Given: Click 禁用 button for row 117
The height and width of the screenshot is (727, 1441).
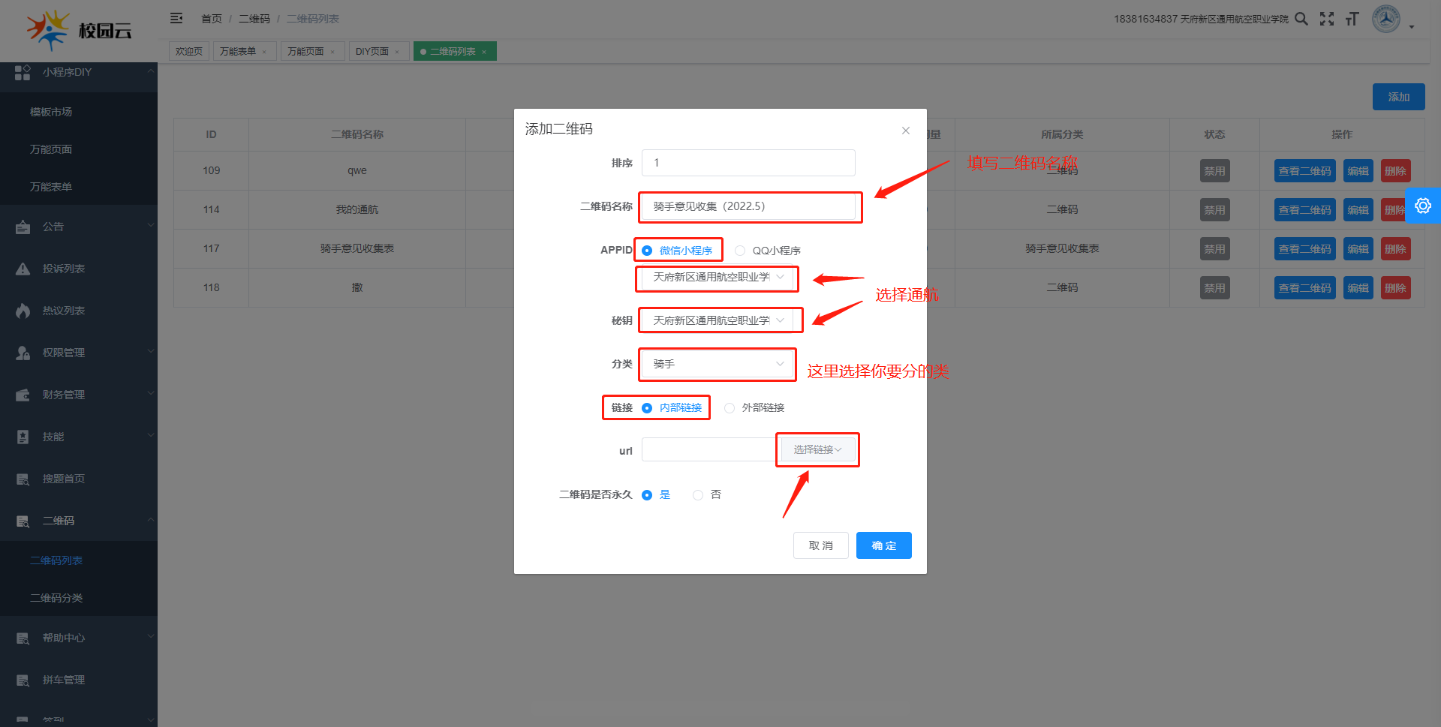Looking at the screenshot, I should (1214, 249).
